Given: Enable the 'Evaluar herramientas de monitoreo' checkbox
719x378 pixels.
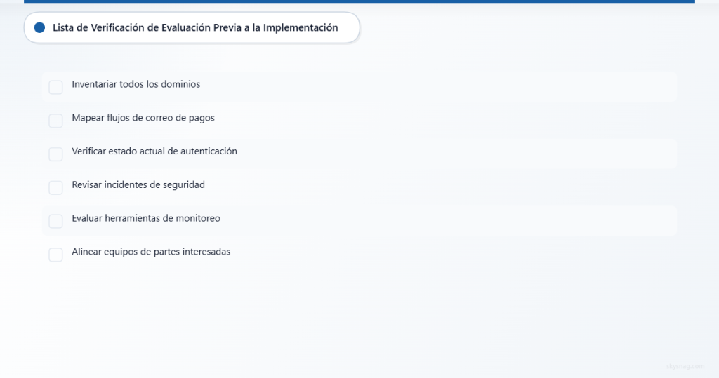Looking at the screenshot, I should point(55,221).
